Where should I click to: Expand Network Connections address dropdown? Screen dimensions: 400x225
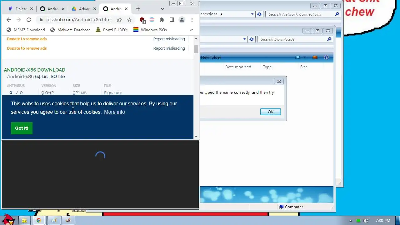click(x=252, y=14)
